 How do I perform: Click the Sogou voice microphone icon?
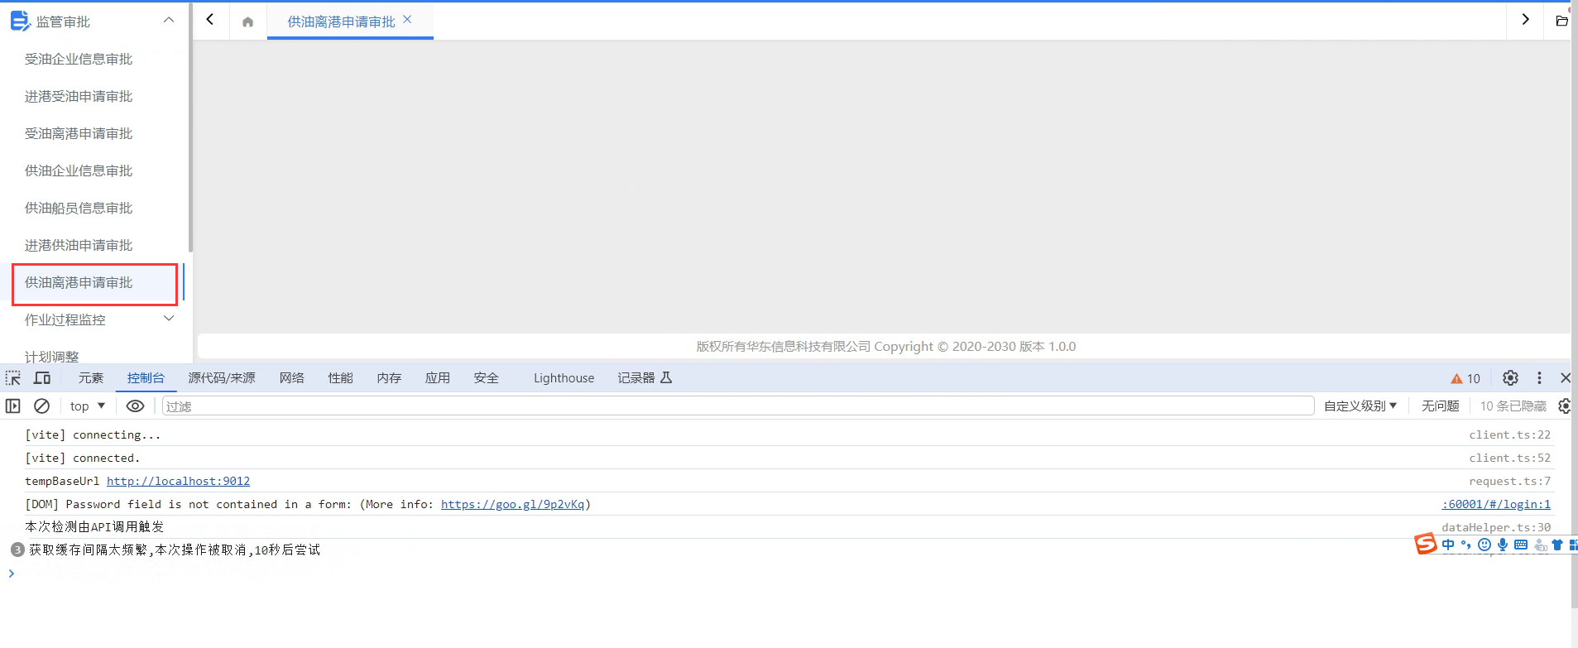click(x=1503, y=545)
